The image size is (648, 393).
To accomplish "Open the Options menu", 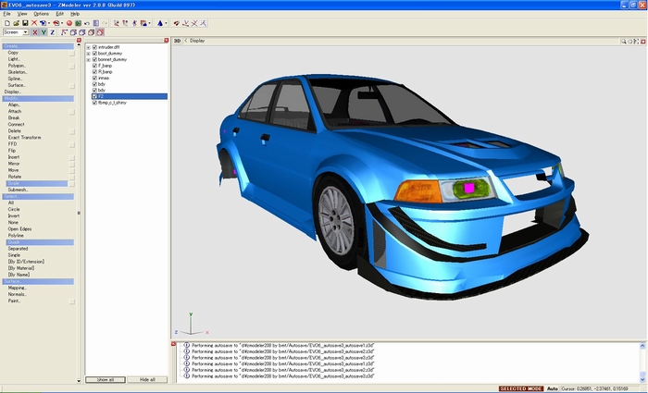I will point(42,14).
